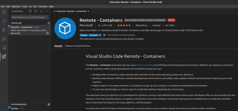
Task: Click the five-star rating
Action: click(x=124, y=25)
